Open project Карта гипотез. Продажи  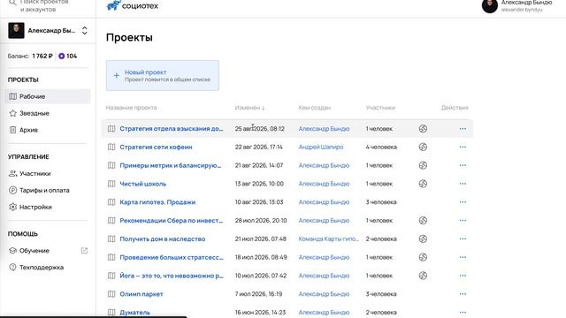[x=157, y=202]
